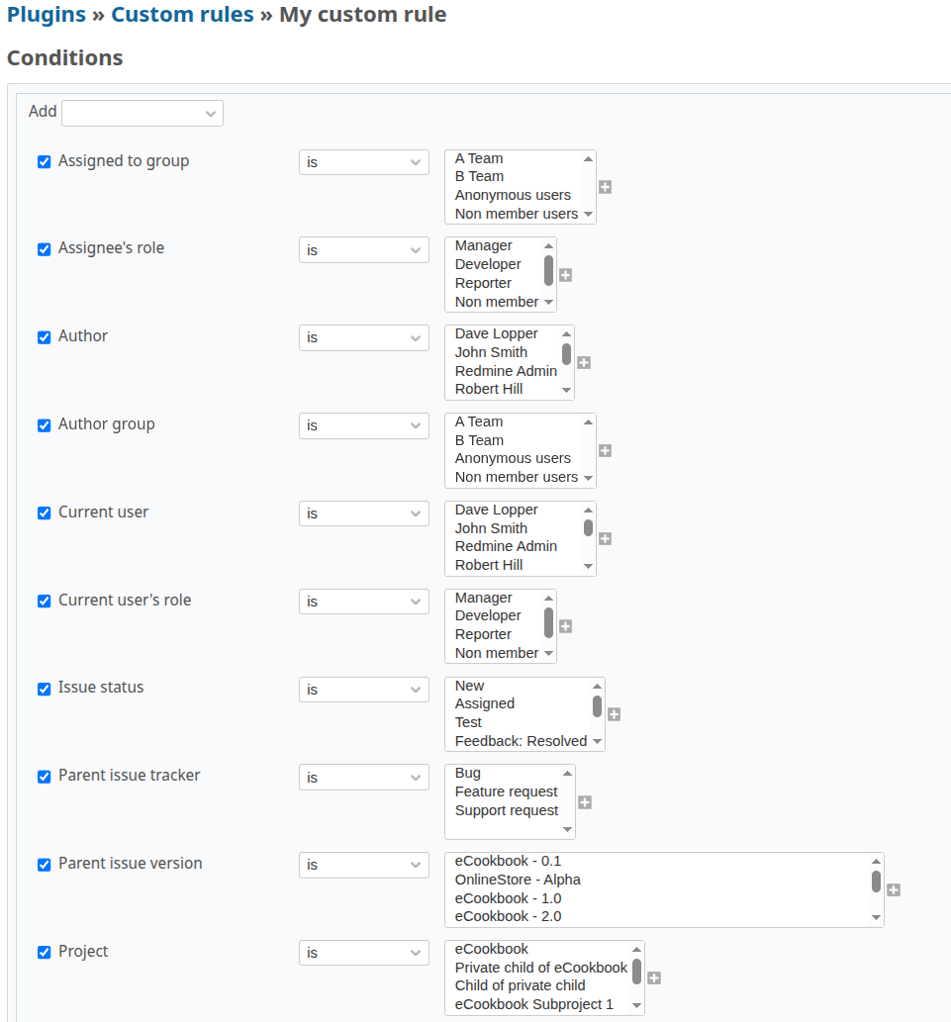Click the plus icon beside Current user list
The height and width of the screenshot is (1022, 951).
605,538
